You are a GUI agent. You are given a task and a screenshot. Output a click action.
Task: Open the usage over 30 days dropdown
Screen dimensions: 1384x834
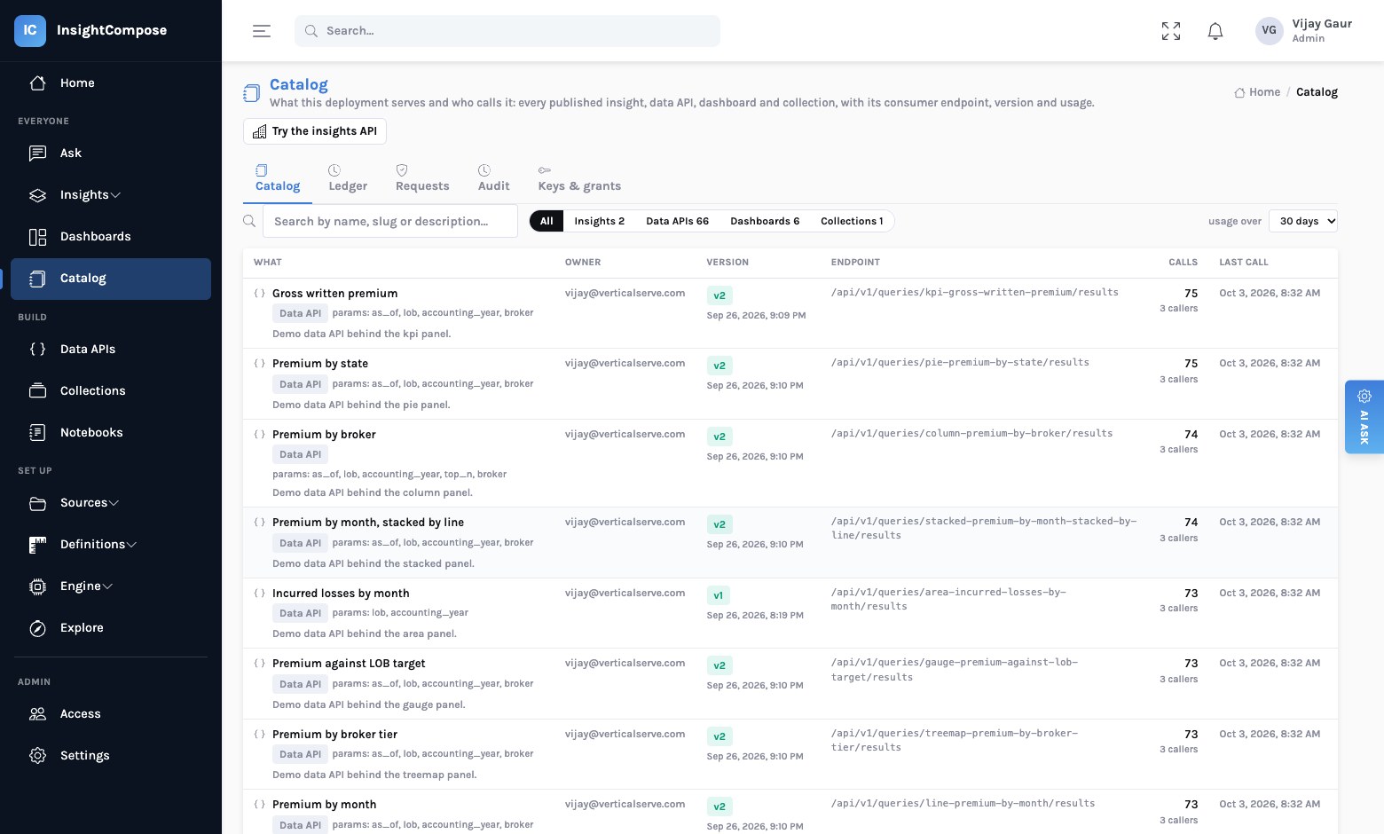(1302, 221)
